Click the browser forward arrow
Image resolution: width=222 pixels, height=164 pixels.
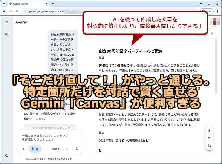(x=11, y=11)
